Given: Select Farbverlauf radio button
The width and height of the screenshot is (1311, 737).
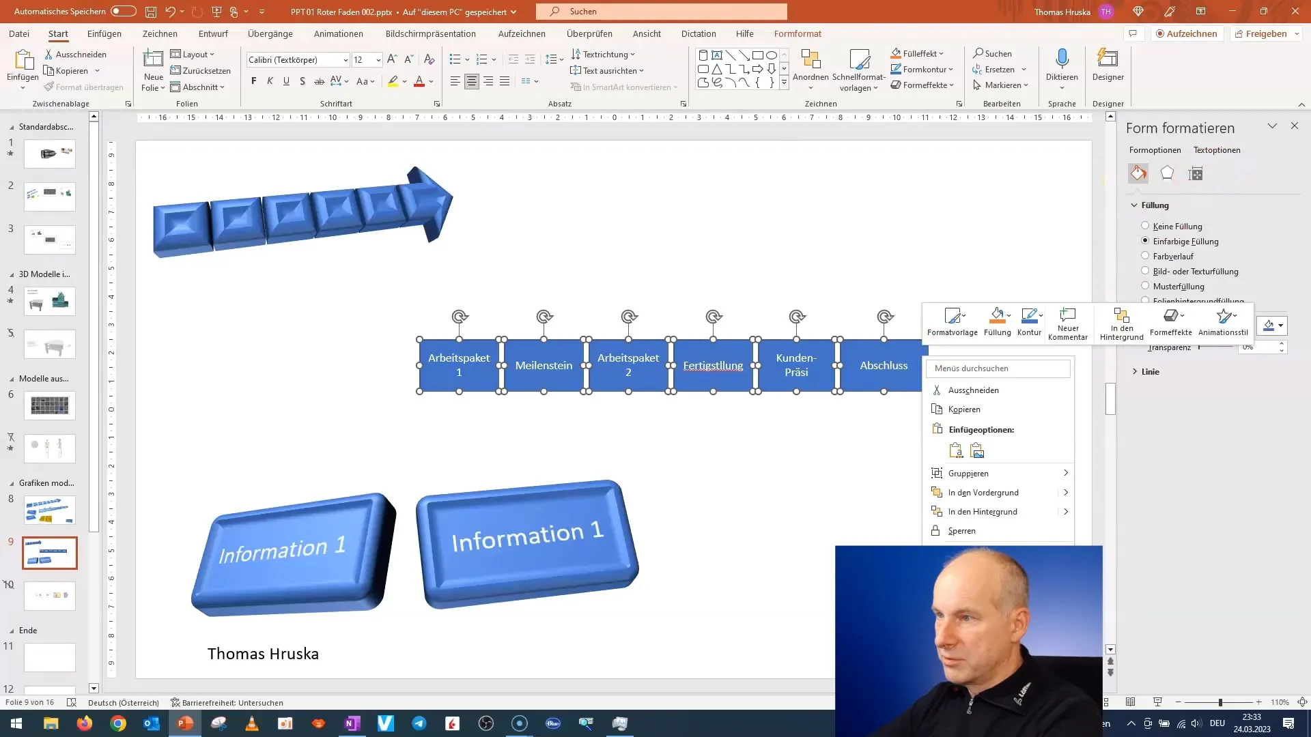Looking at the screenshot, I should tap(1145, 256).
